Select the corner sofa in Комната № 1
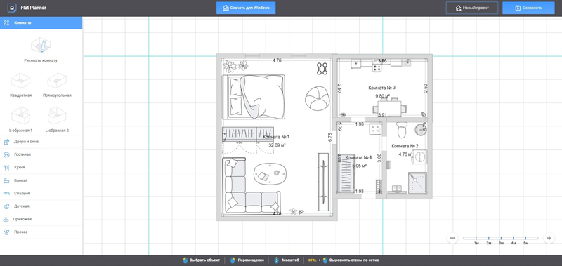This screenshot has height=266, width=562. (251, 187)
